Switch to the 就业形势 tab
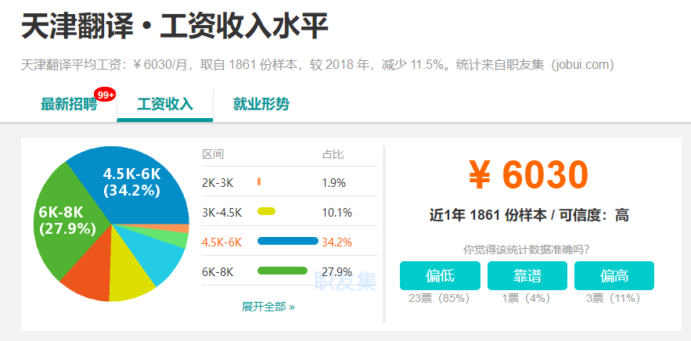Screen dimensions: 691x341 (x=261, y=105)
